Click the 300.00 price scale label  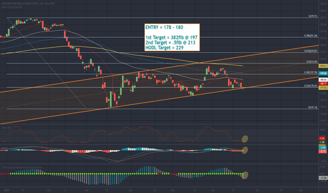(323, 4)
